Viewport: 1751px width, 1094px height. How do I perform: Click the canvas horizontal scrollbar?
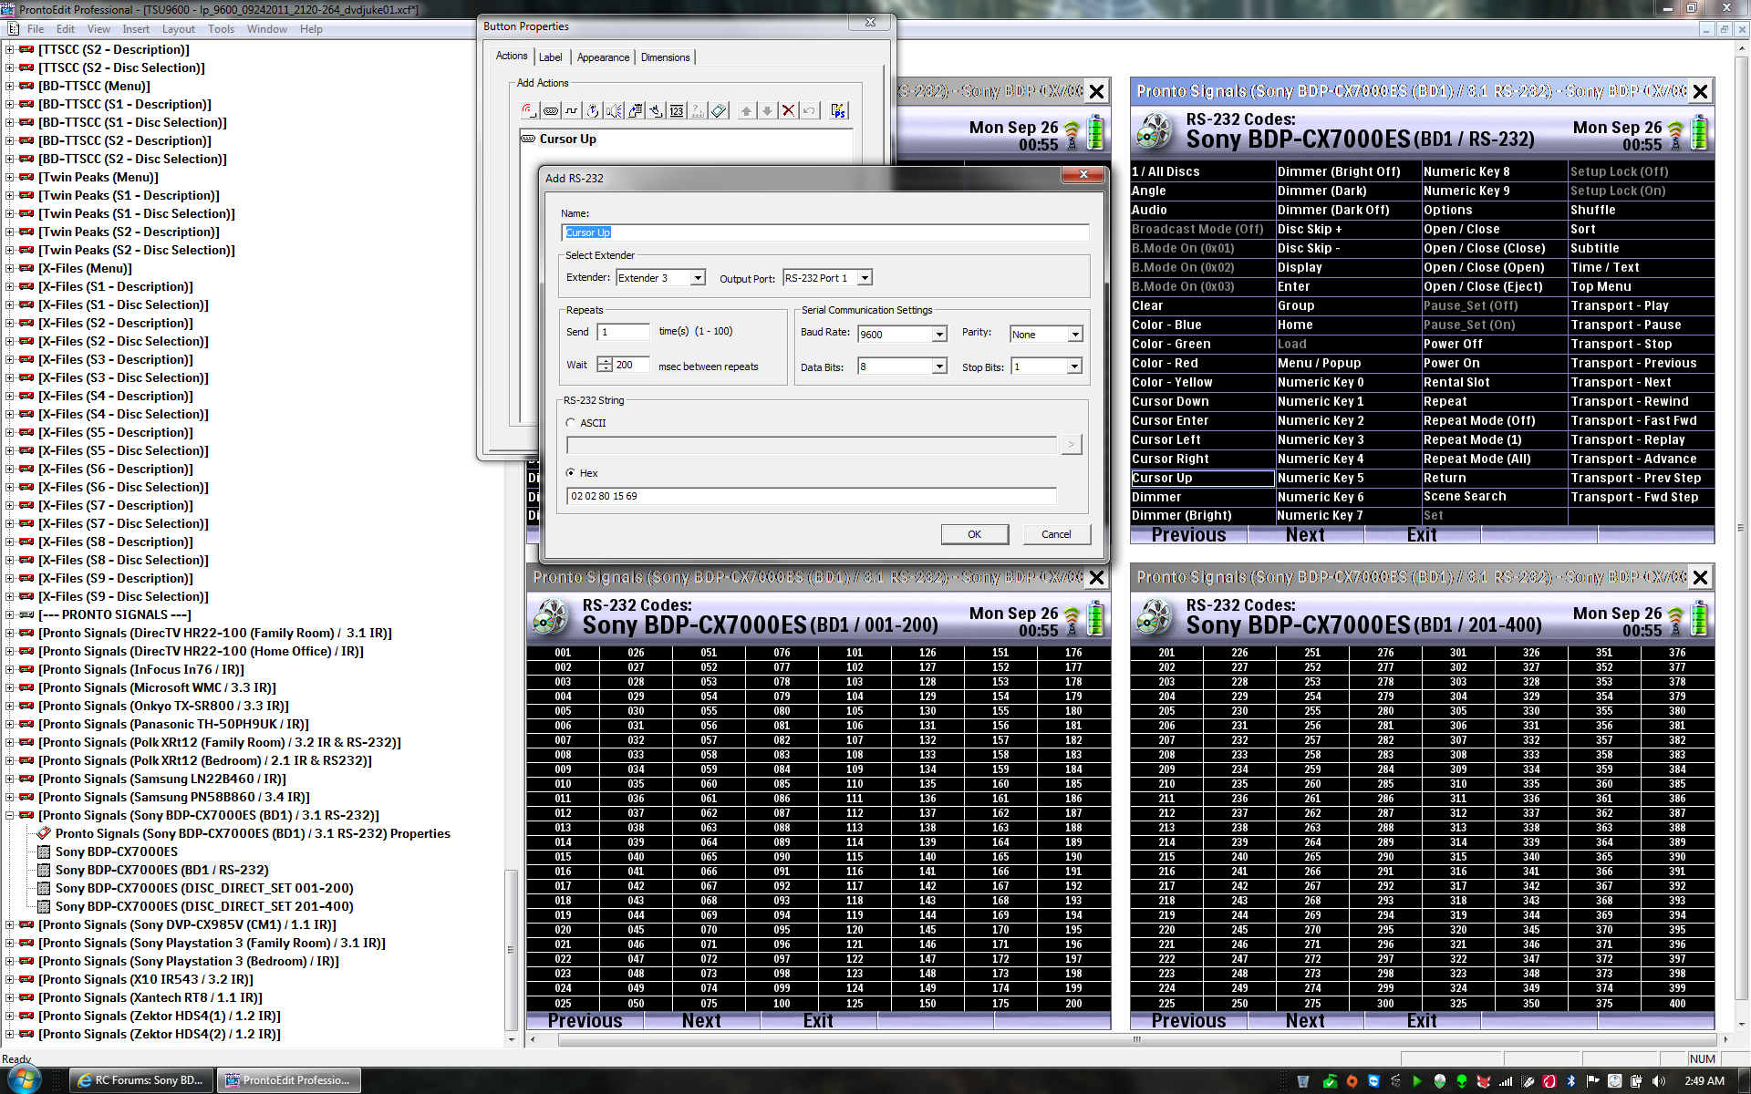click(x=1135, y=1039)
